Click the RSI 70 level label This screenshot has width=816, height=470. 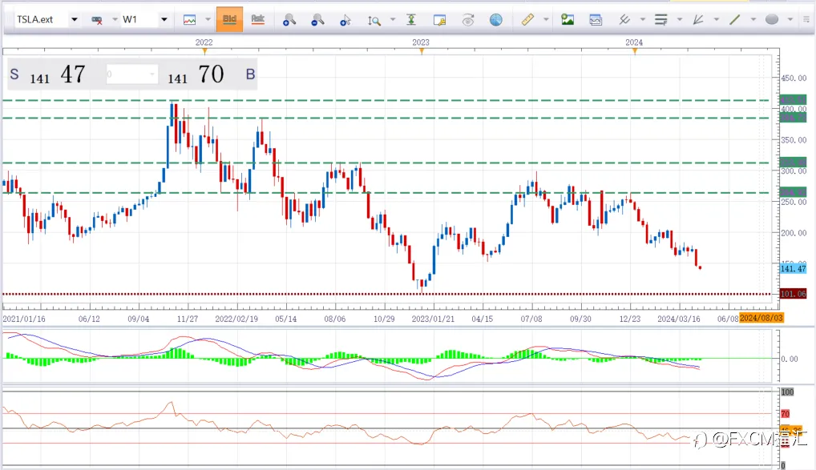(786, 414)
